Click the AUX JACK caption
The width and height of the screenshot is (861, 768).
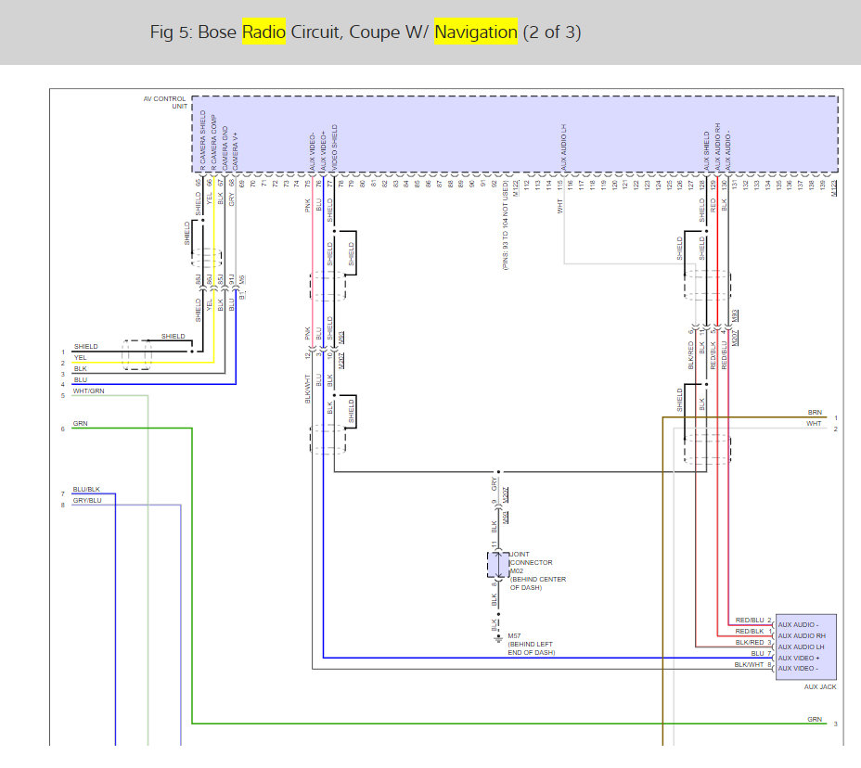pos(820,686)
